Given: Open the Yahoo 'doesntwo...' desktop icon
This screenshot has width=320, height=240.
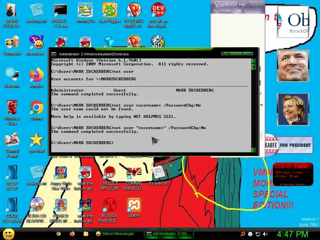Looking at the screenshot, I should pyautogui.click(x=36, y=45).
